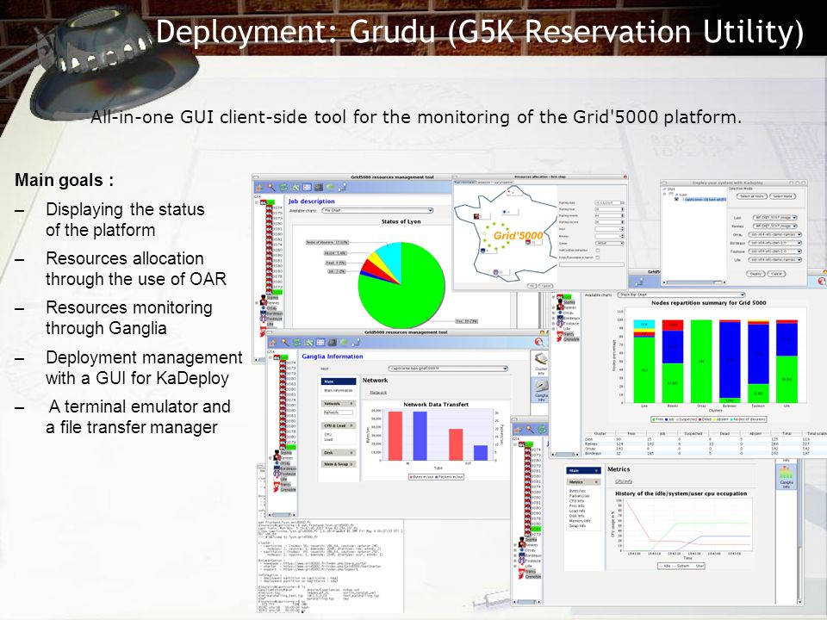Open Lille image dropdown in Kadeploy dialog
The height and width of the screenshot is (620, 827).
pyautogui.click(x=774, y=260)
